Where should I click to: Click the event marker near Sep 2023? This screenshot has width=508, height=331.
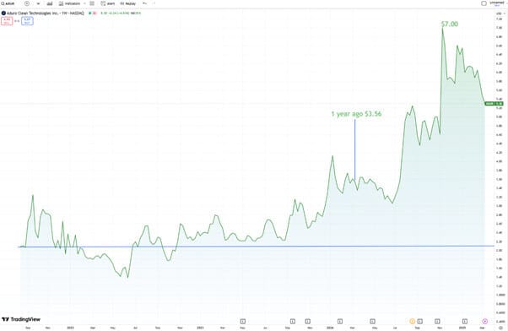tap(293, 321)
